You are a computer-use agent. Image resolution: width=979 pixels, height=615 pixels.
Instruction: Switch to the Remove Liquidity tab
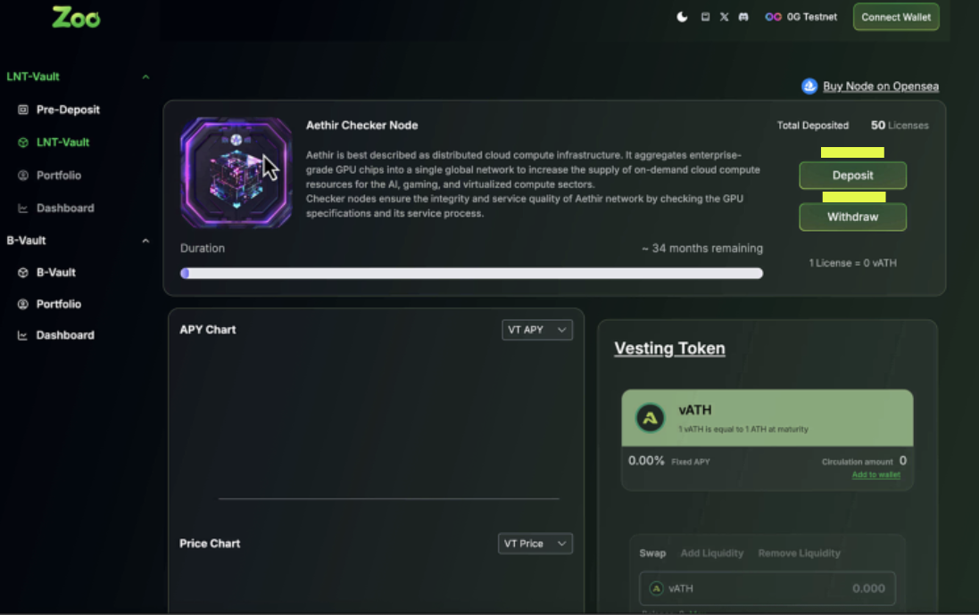pos(799,553)
